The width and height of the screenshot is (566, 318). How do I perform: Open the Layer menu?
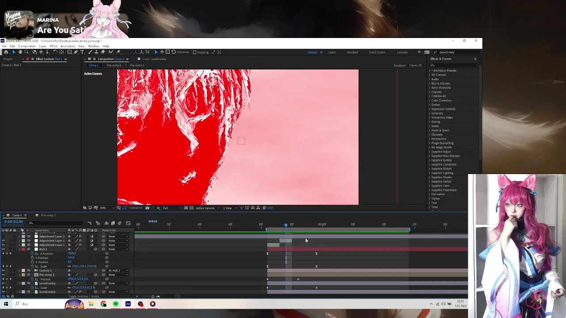pos(42,46)
